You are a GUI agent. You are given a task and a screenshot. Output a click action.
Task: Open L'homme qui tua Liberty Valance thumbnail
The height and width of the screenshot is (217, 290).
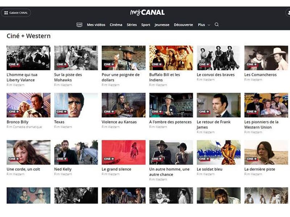29,58
